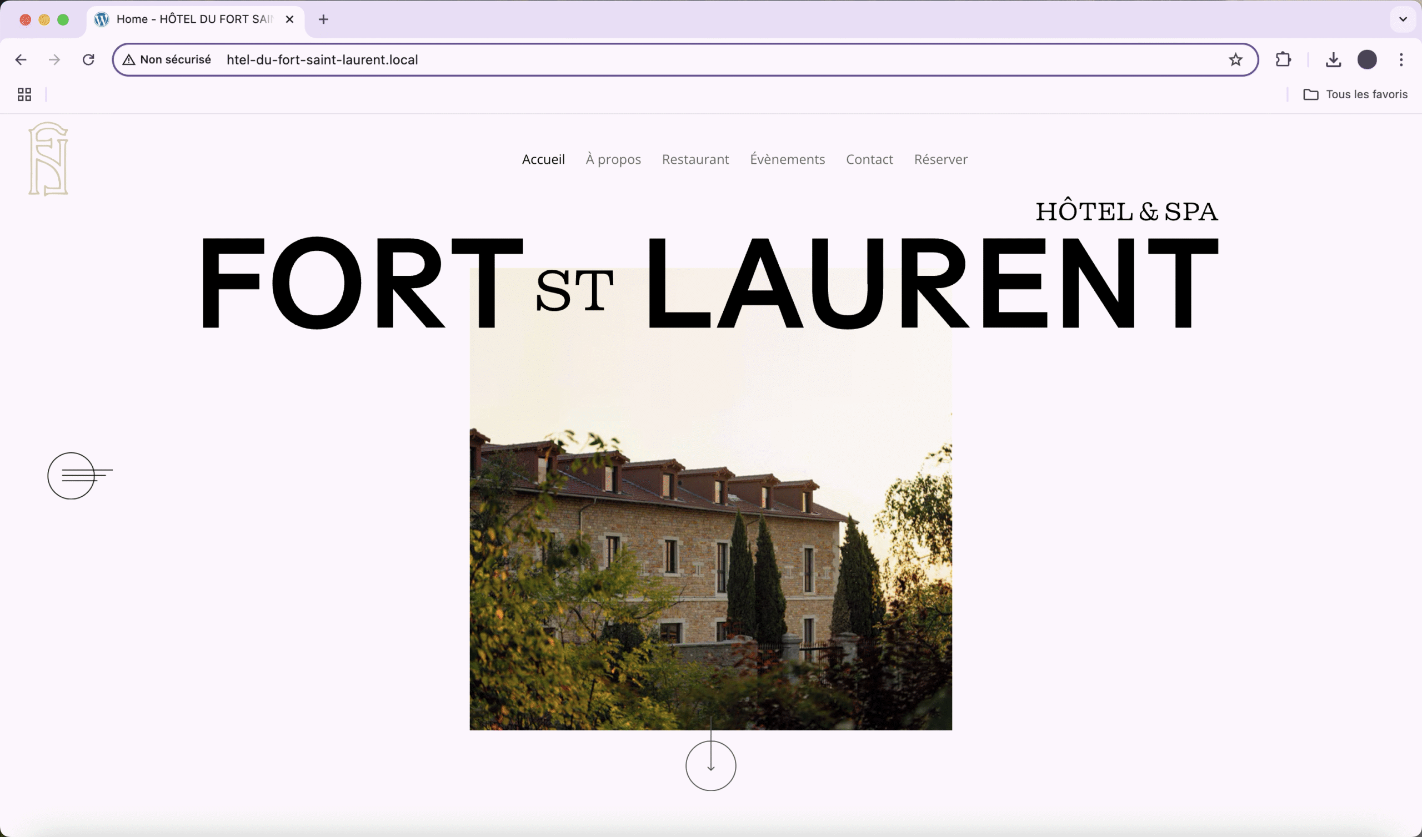This screenshot has width=1422, height=837.
Task: Click the hotel monogram logo
Action: tap(48, 159)
